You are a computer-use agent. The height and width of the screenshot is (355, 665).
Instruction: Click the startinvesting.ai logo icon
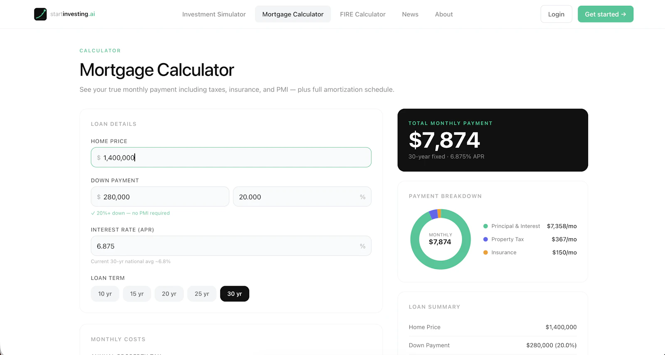[x=40, y=14]
